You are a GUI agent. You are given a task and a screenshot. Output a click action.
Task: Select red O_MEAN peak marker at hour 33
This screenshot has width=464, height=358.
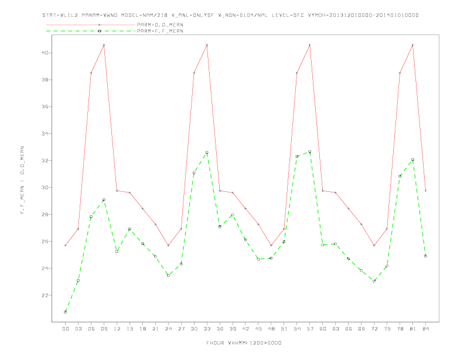(x=207, y=45)
